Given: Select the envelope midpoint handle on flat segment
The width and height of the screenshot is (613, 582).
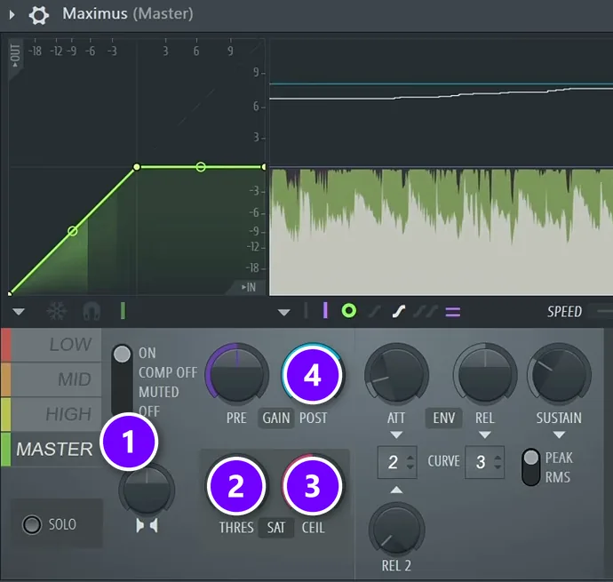Looking at the screenshot, I should click(x=201, y=167).
